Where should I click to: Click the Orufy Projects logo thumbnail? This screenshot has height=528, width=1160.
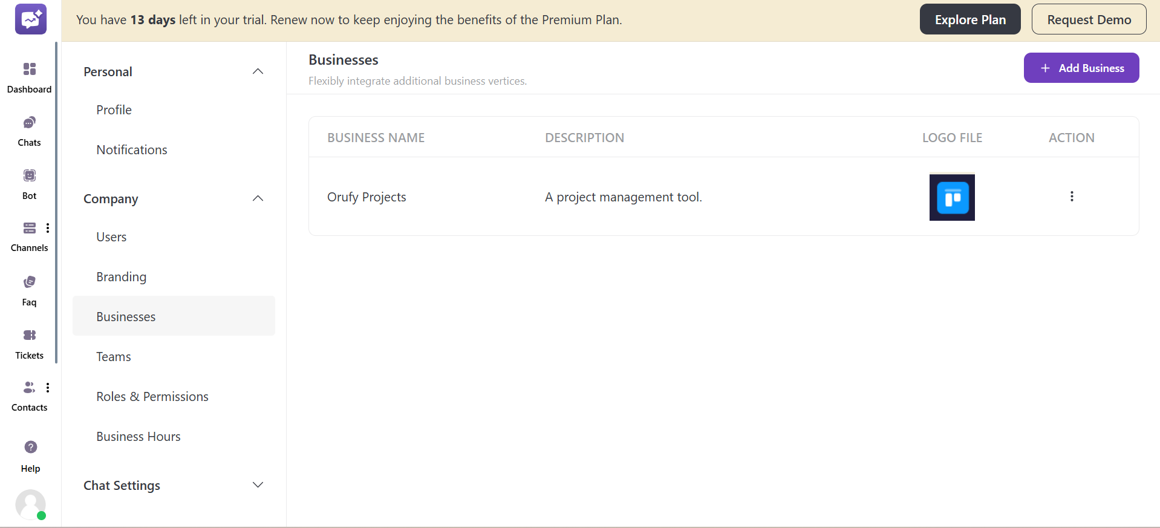[952, 197]
